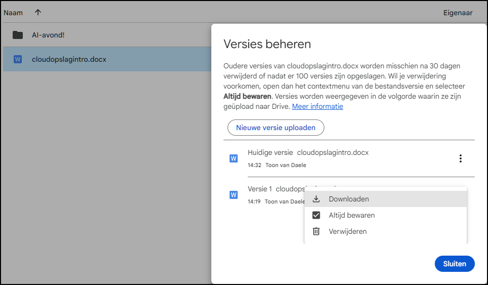Screen dimensions: 488x285
Task: Click the Sluiten button
Action: pyautogui.click(x=454, y=264)
